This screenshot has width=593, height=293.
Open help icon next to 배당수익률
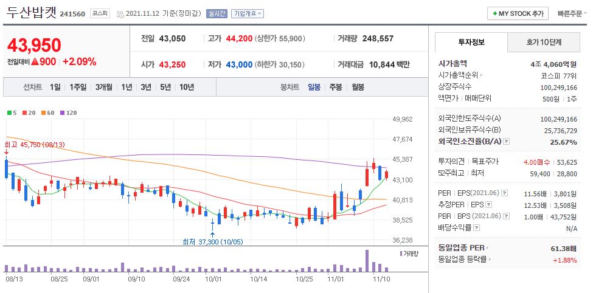coord(476,228)
